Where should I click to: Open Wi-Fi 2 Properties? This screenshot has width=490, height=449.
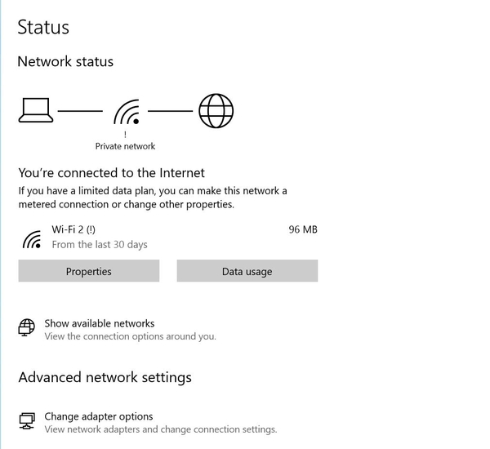89,271
